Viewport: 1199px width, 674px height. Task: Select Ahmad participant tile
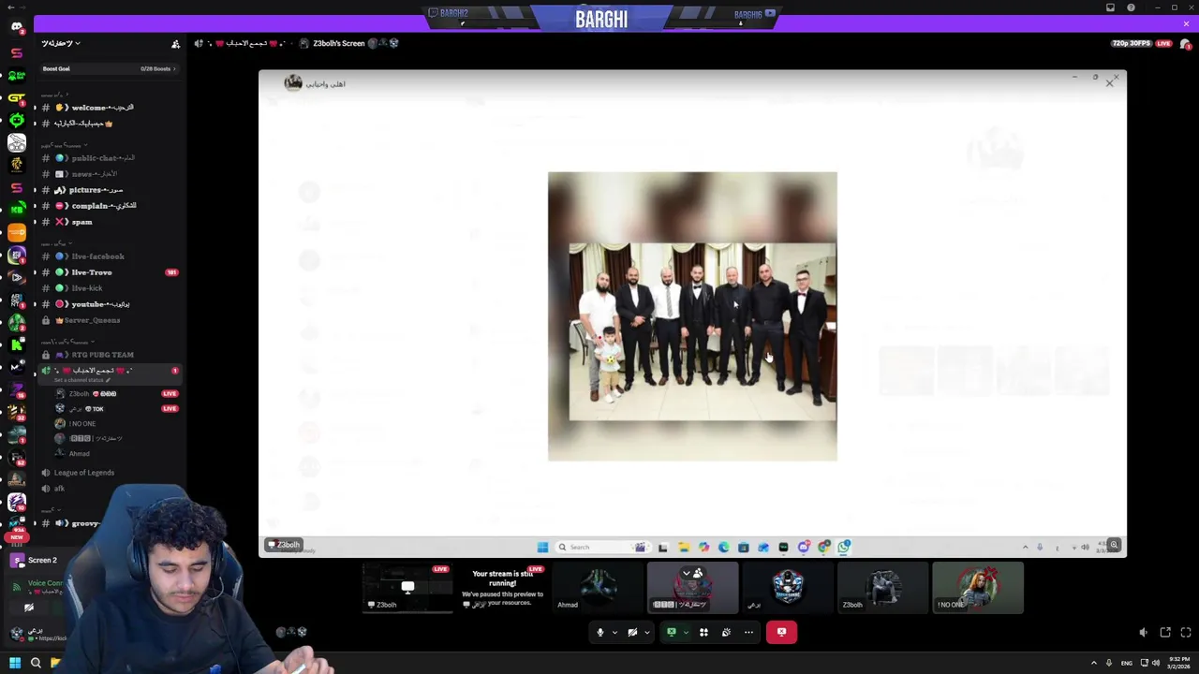pos(598,588)
